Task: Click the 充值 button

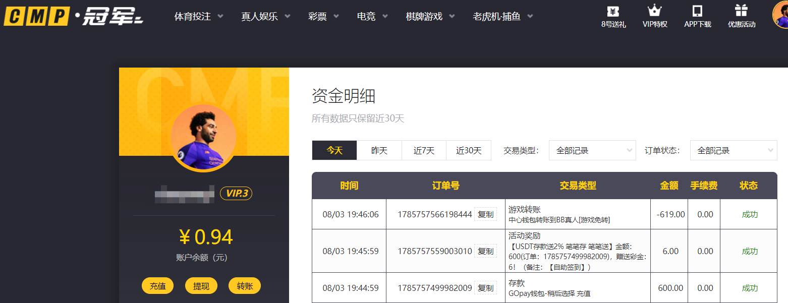Action: click(x=158, y=286)
